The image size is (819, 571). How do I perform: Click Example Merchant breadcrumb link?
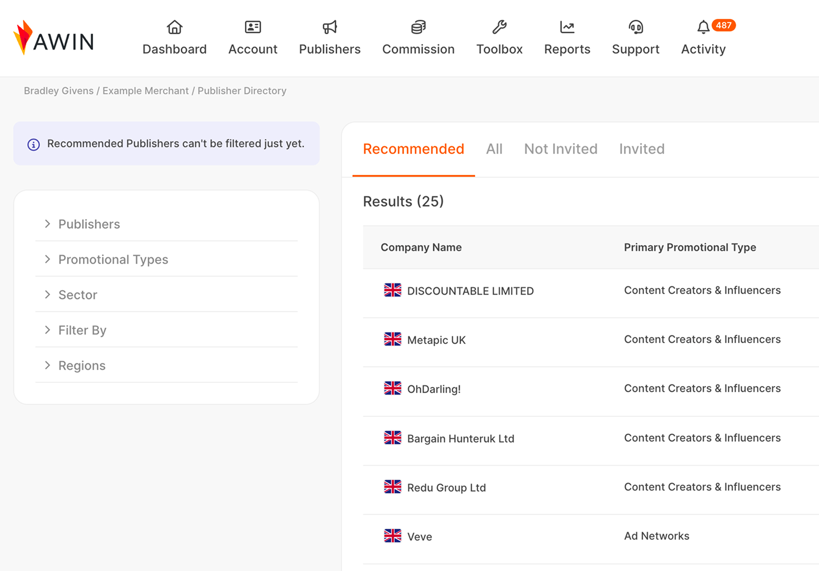[146, 91]
